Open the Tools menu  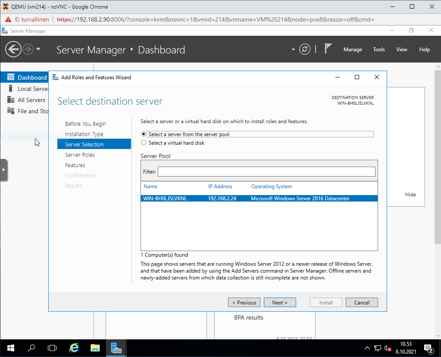tap(378, 50)
